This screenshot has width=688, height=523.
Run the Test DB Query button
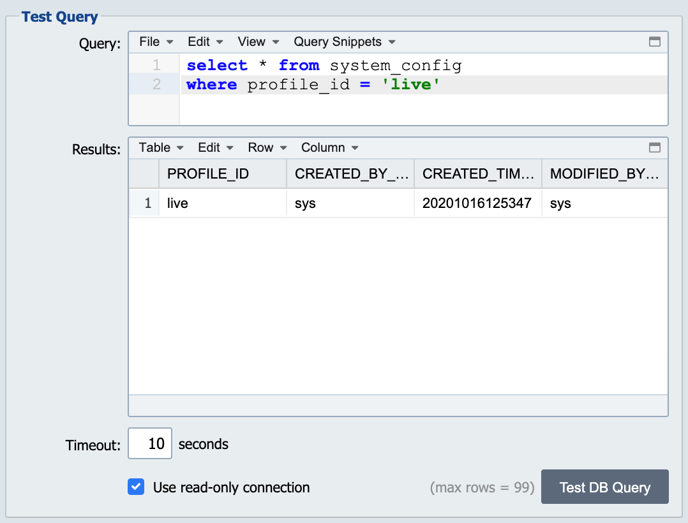pos(604,487)
